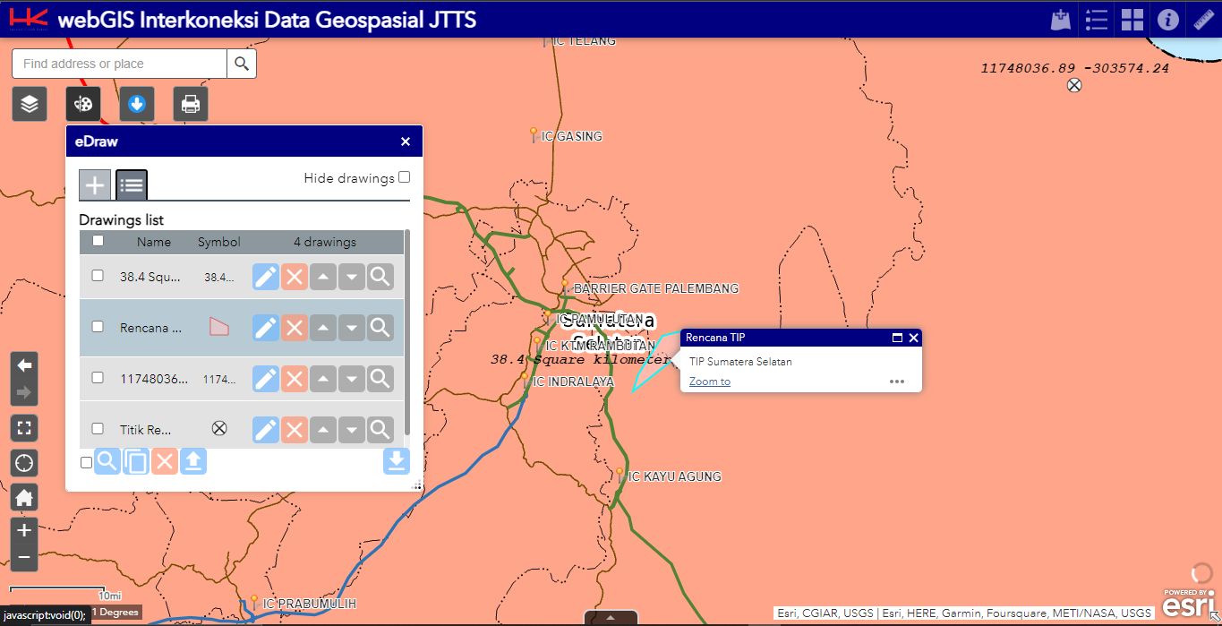Open the About info icon
Screen dimensions: 1222x626
(1167, 20)
